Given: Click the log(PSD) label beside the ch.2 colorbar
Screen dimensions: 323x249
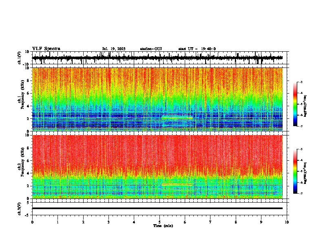Looking at the screenshot, I should tap(305, 173).
